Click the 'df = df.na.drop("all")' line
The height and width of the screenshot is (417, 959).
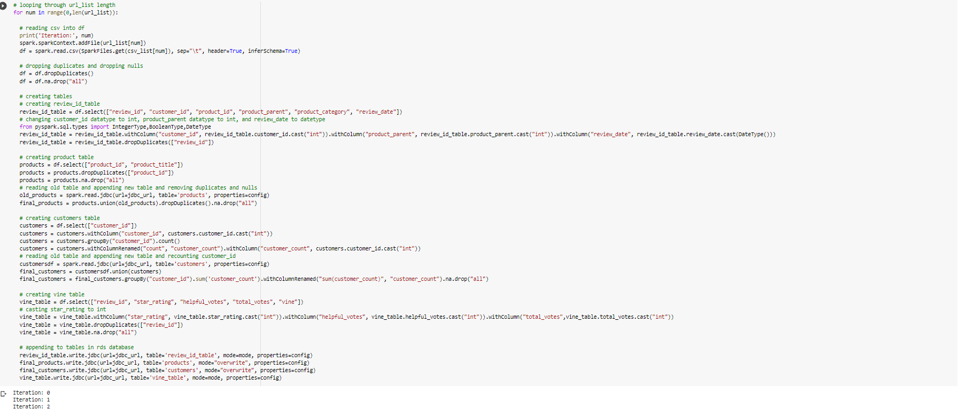click(x=53, y=82)
